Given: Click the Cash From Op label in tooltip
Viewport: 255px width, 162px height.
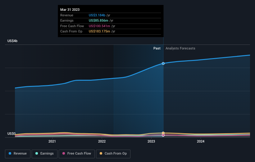Looking at the screenshot, I should pyautogui.click(x=71, y=32).
